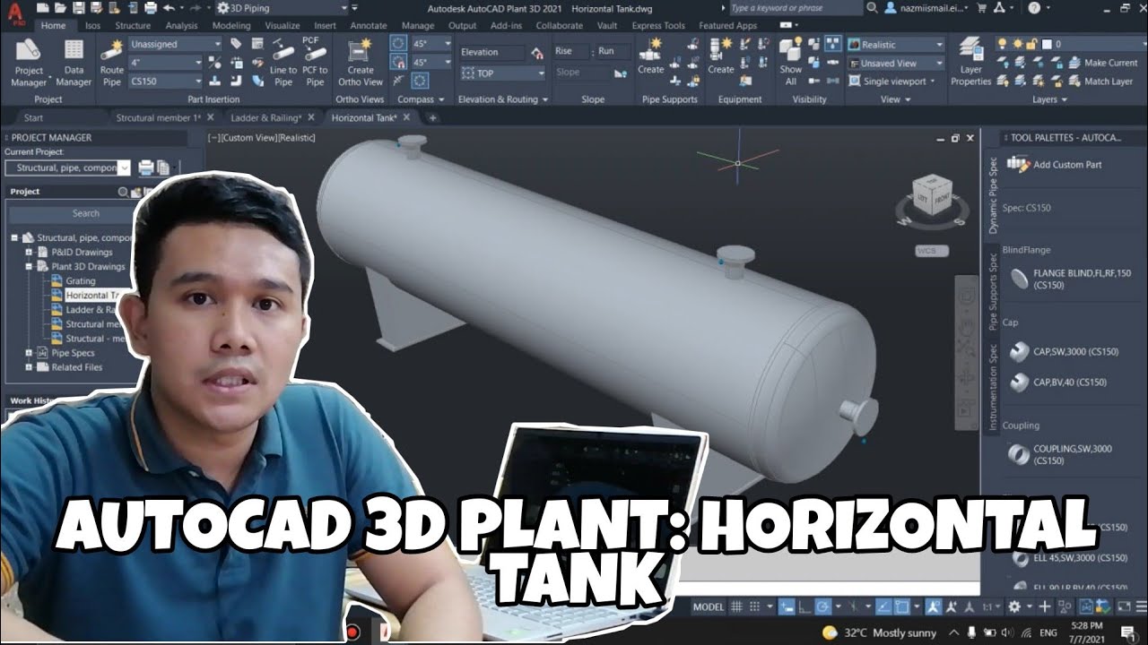Switch to the Modeling ribbon tab

click(x=231, y=26)
